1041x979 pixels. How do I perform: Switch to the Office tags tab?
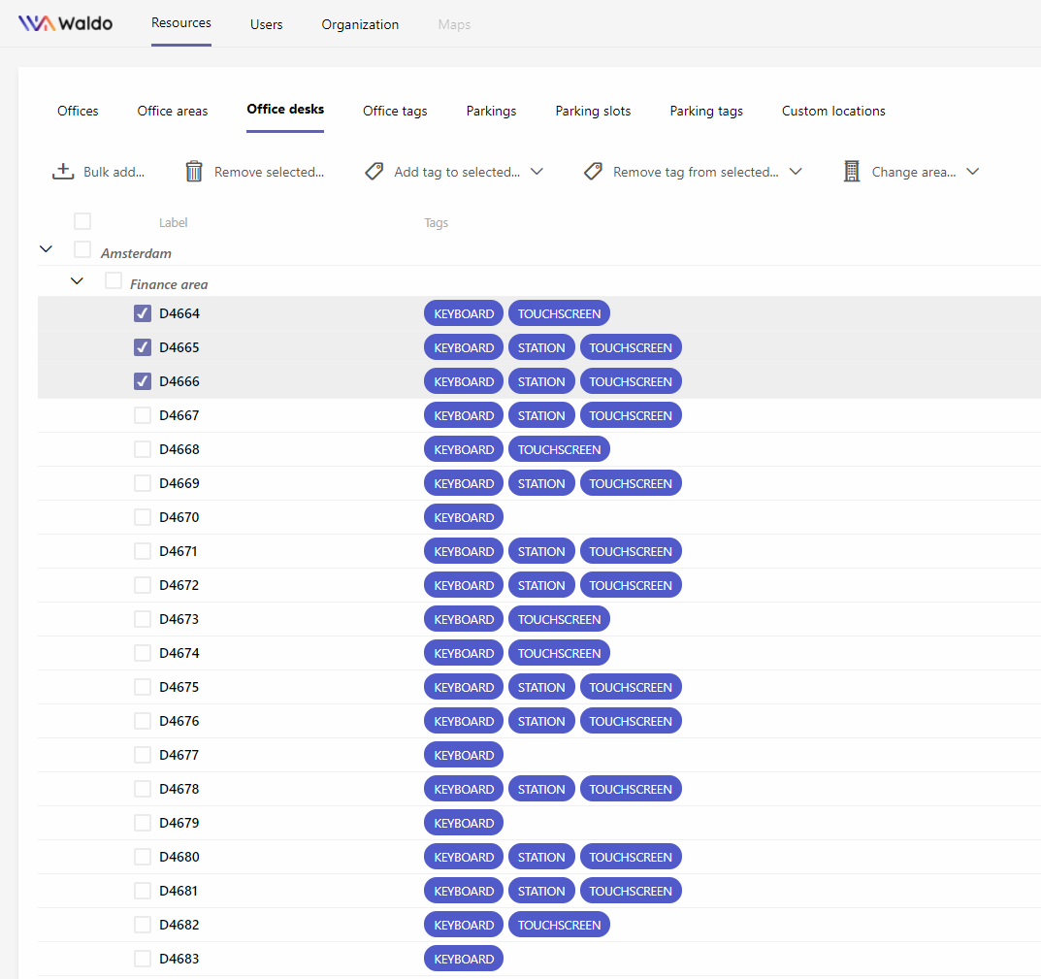pyautogui.click(x=395, y=111)
